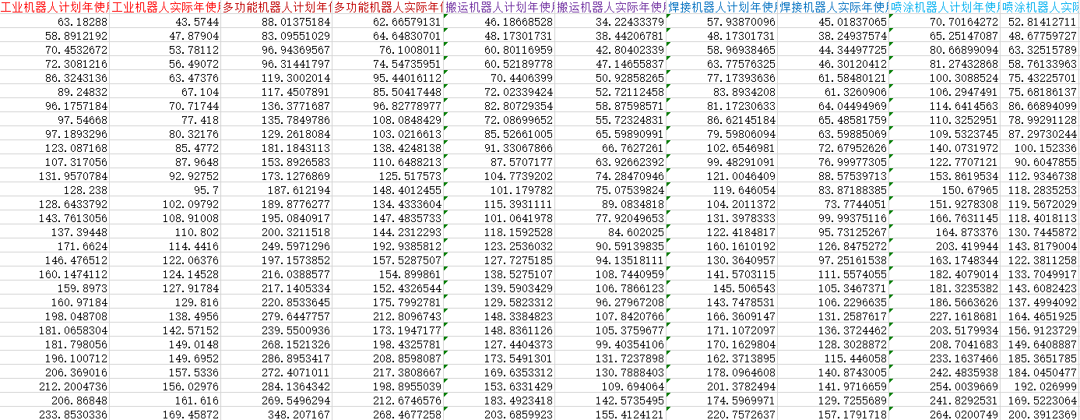Click the cell containing 95.44016112
This screenshot has height=420, width=1080.
tap(388, 77)
